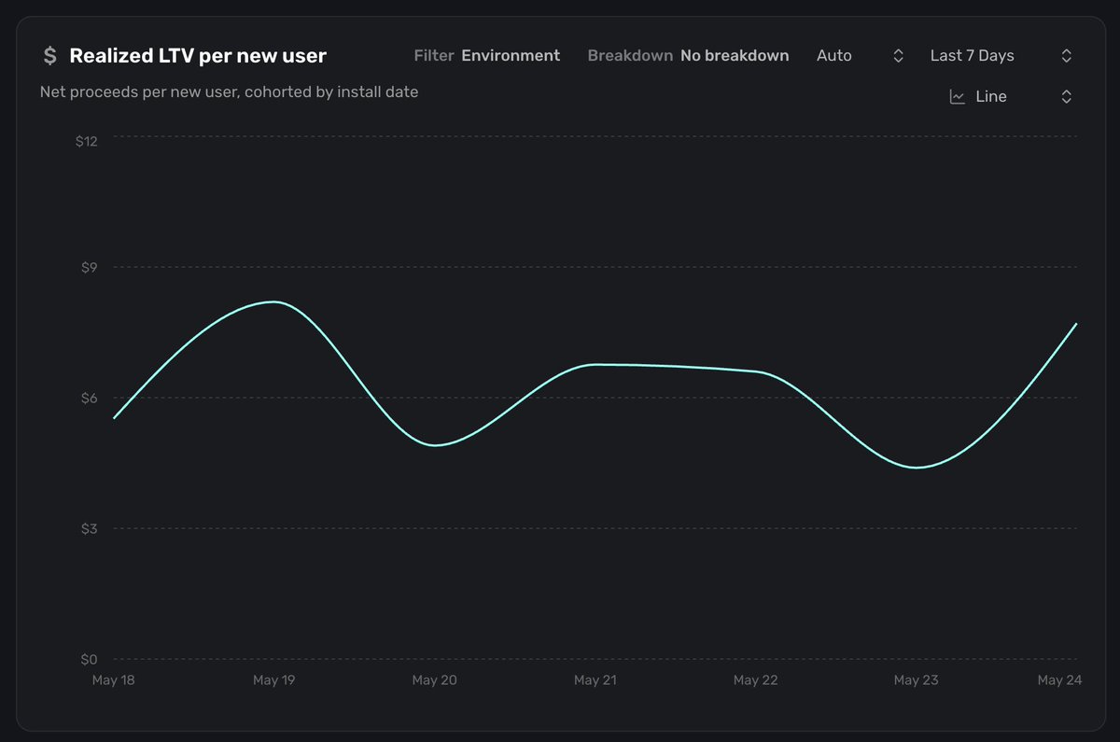1120x742 pixels.
Task: Click the Breakdown label
Action: pos(630,56)
